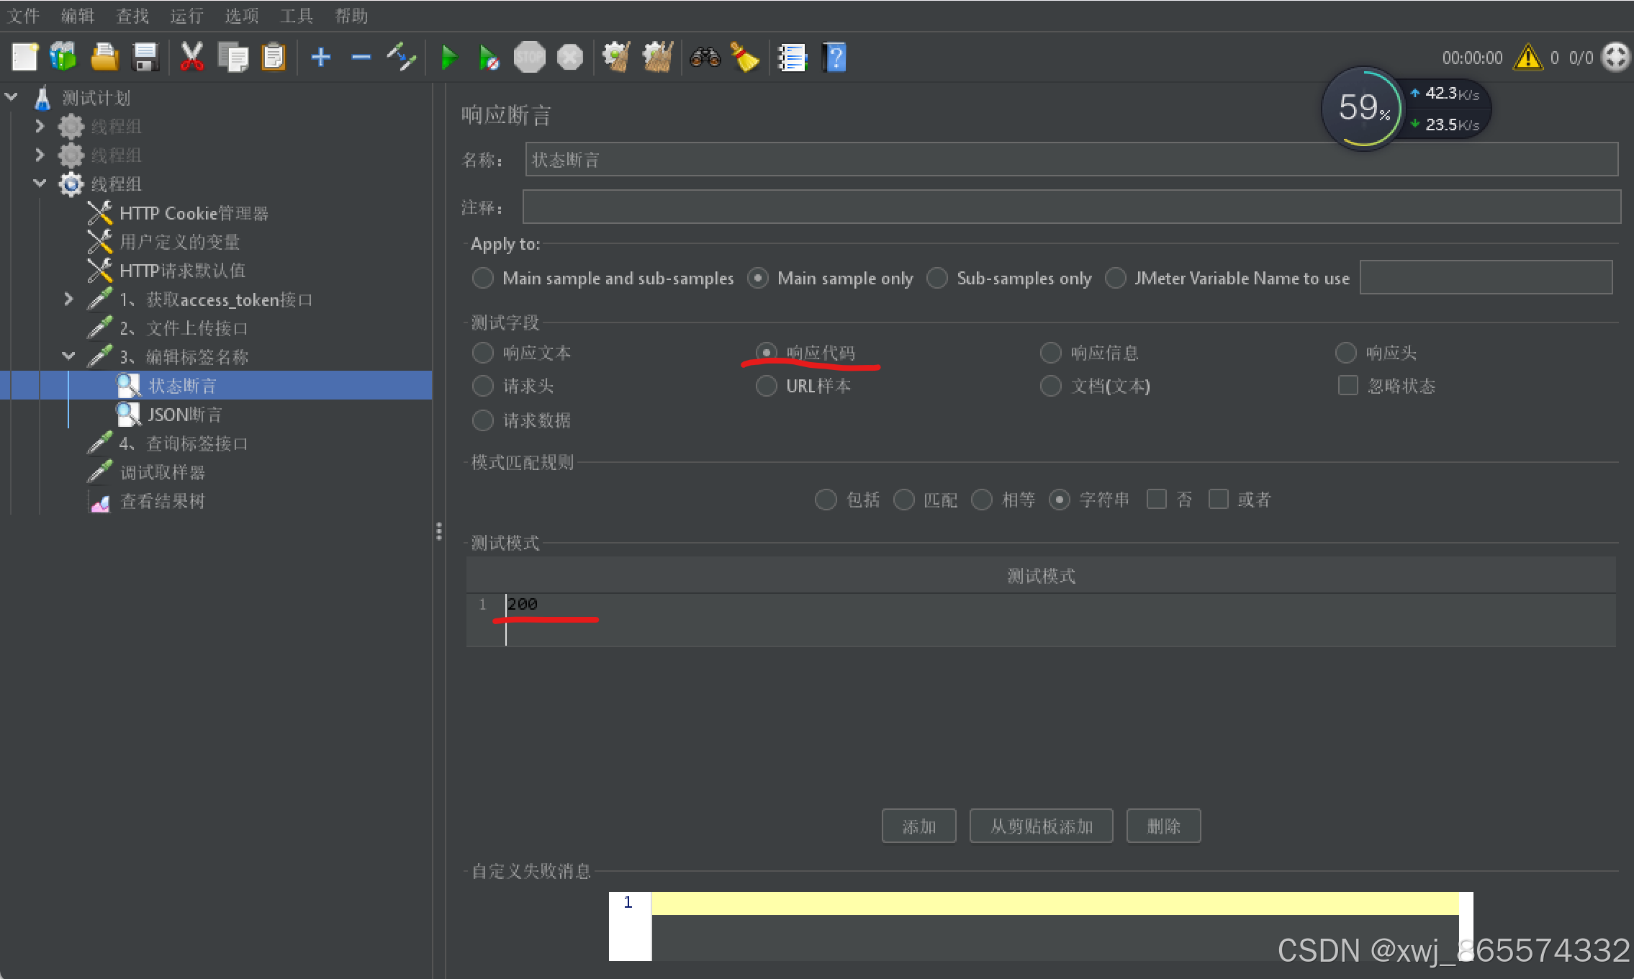Click the scissors Cut icon

pyautogui.click(x=191, y=58)
